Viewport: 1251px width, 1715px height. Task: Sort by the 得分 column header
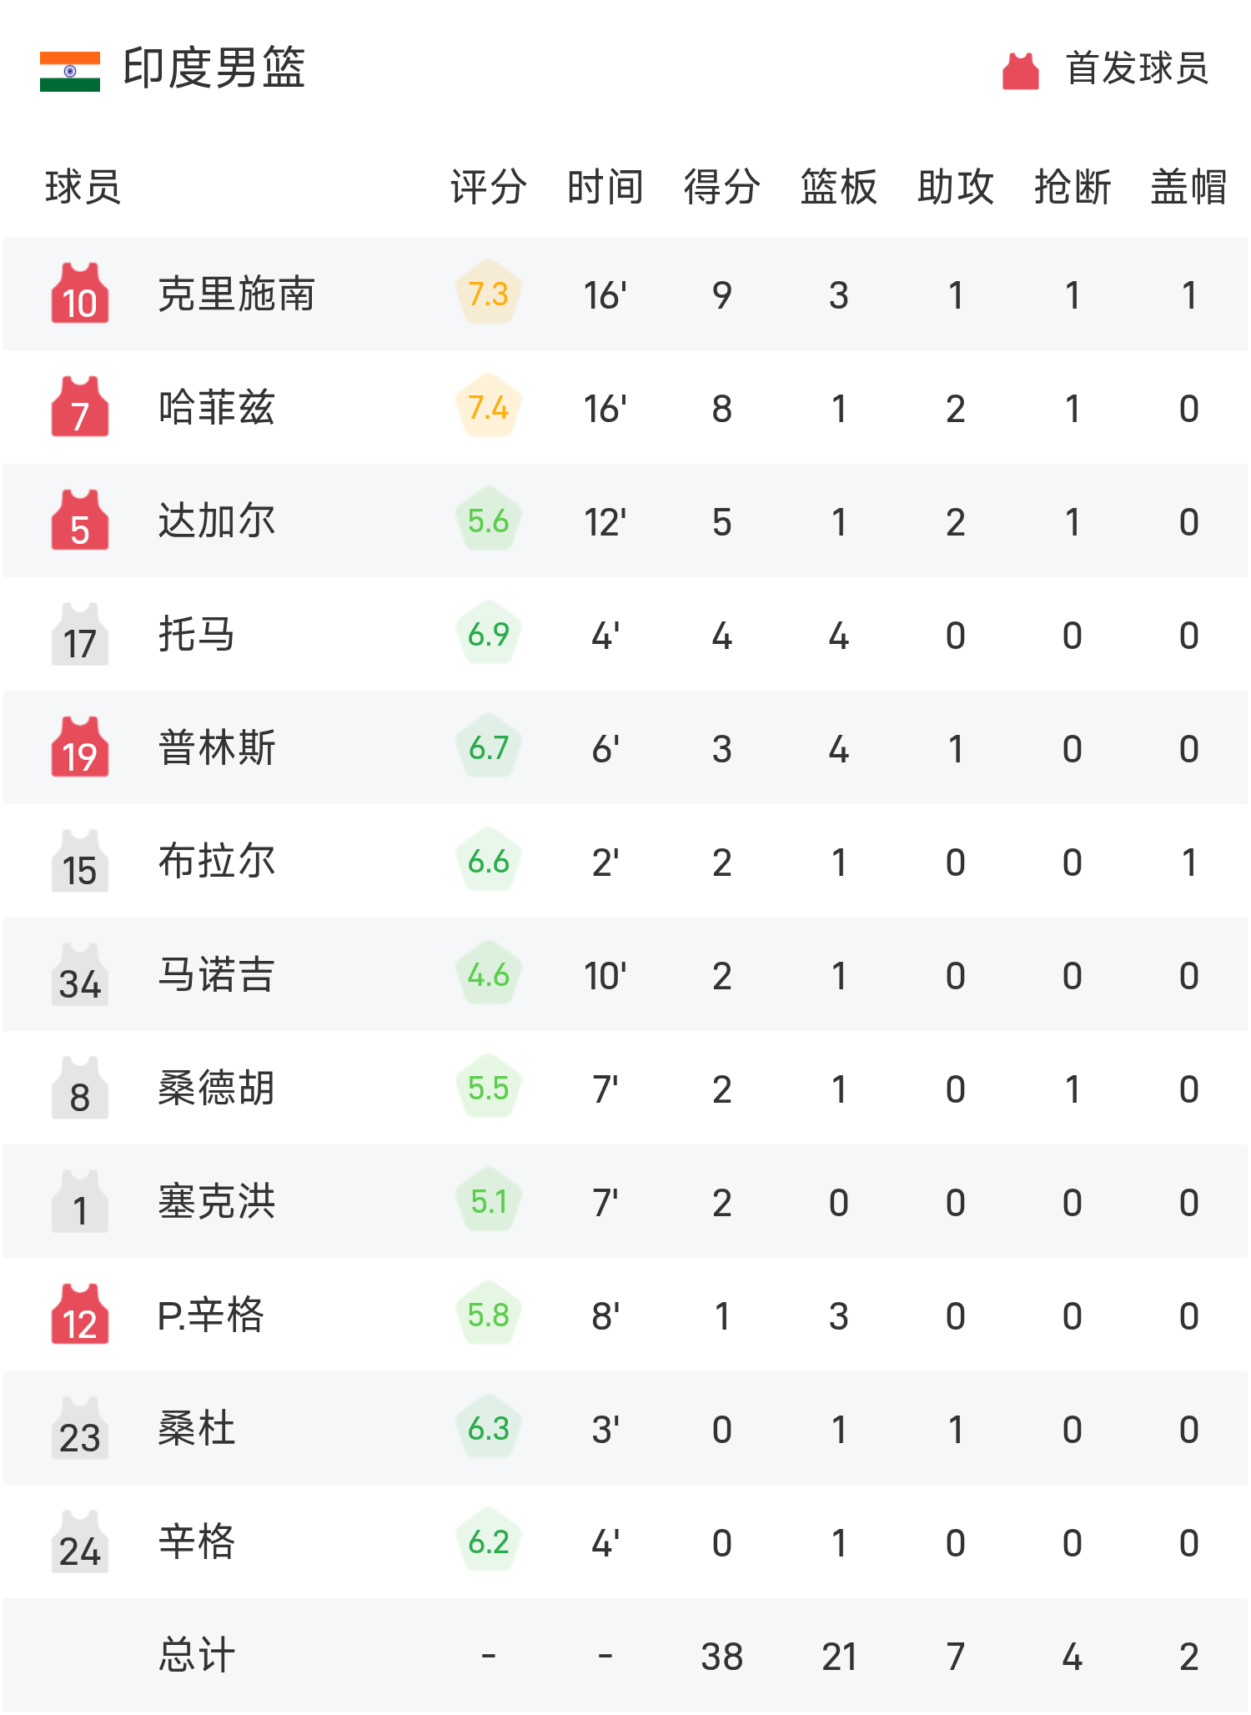pyautogui.click(x=722, y=187)
